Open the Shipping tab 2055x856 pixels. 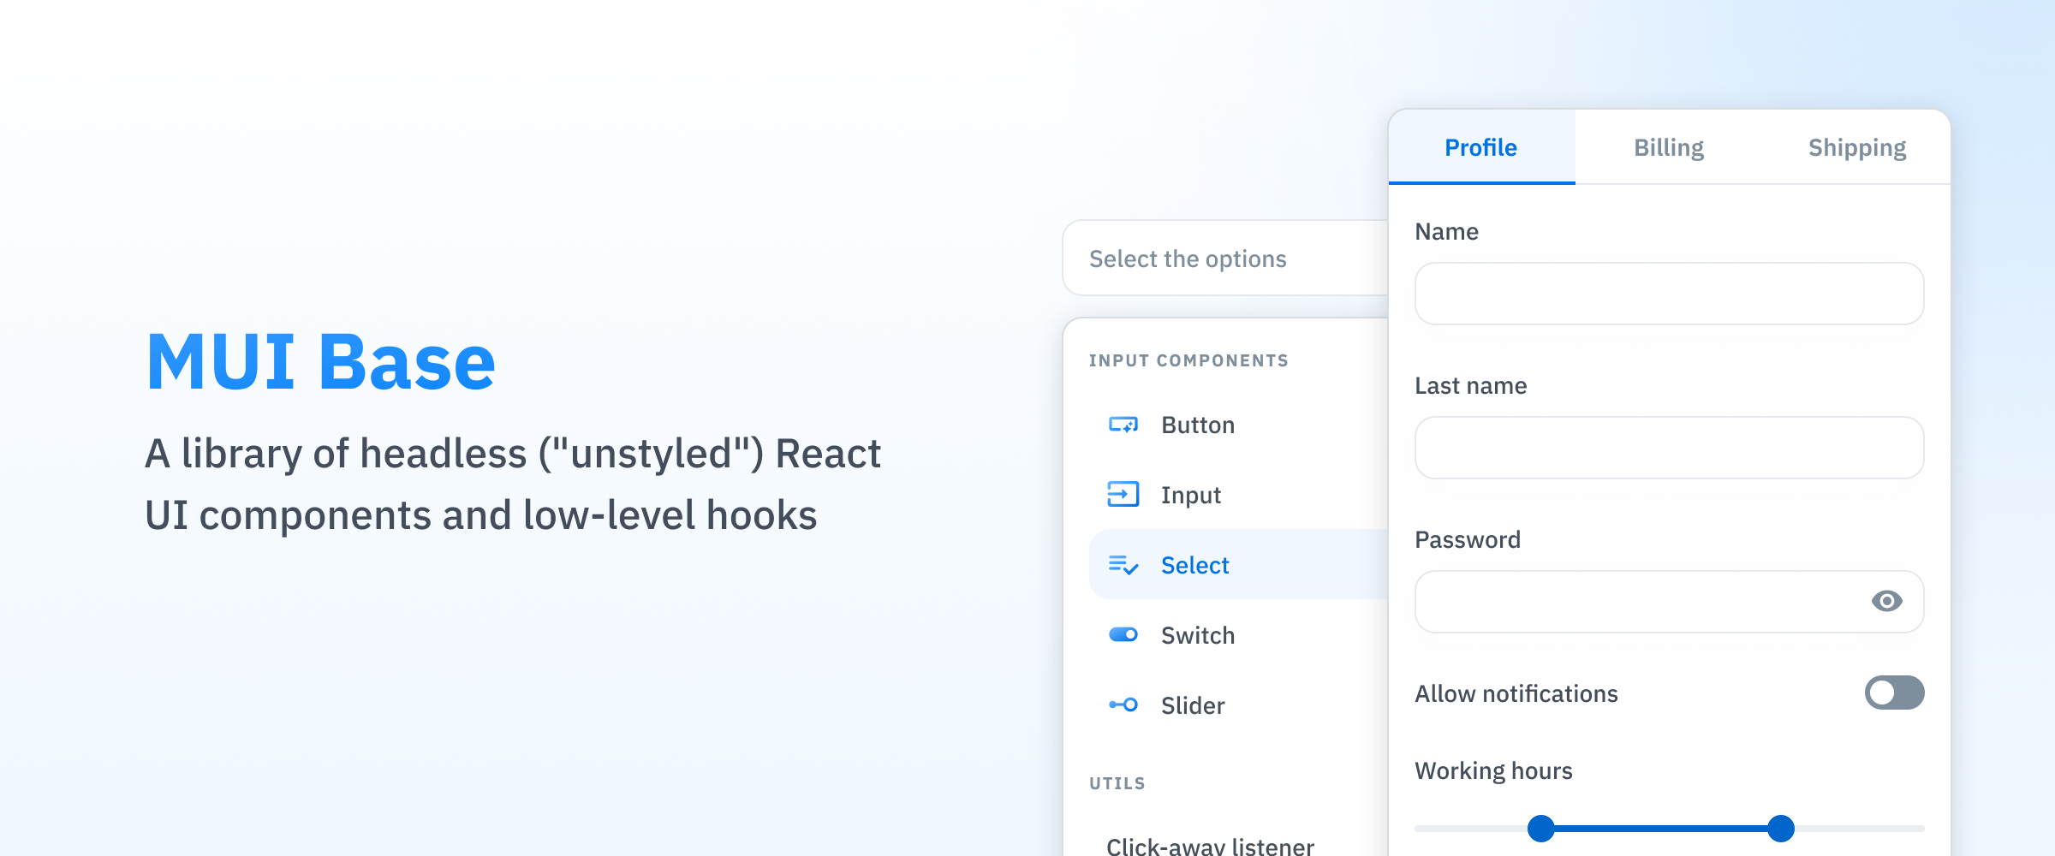[1856, 147]
